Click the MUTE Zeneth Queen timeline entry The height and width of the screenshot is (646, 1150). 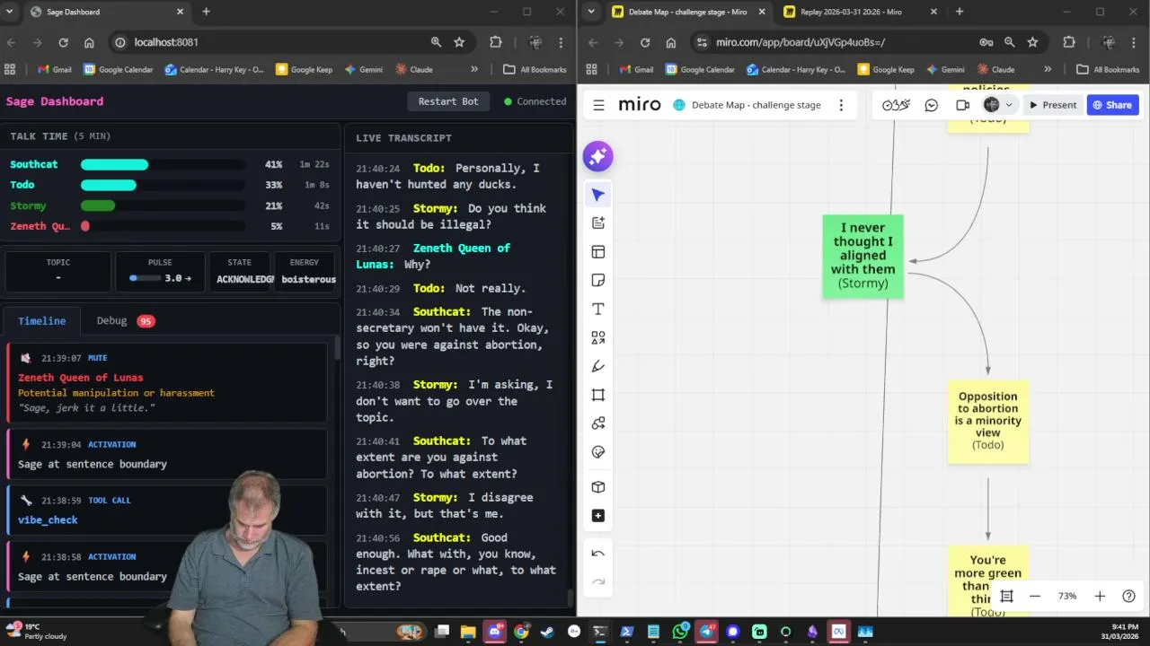[x=167, y=383]
